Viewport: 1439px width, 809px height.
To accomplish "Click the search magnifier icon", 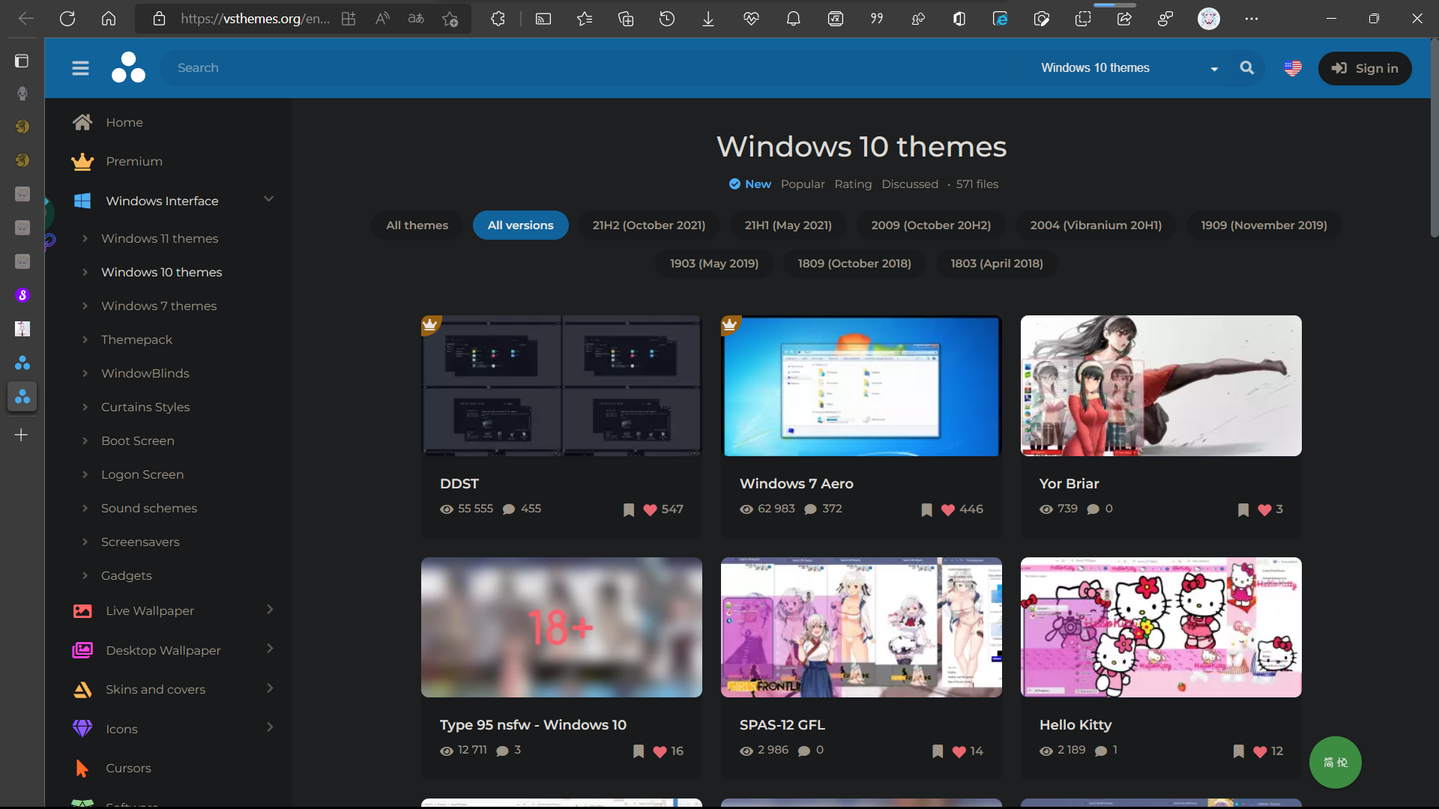I will click(1247, 67).
